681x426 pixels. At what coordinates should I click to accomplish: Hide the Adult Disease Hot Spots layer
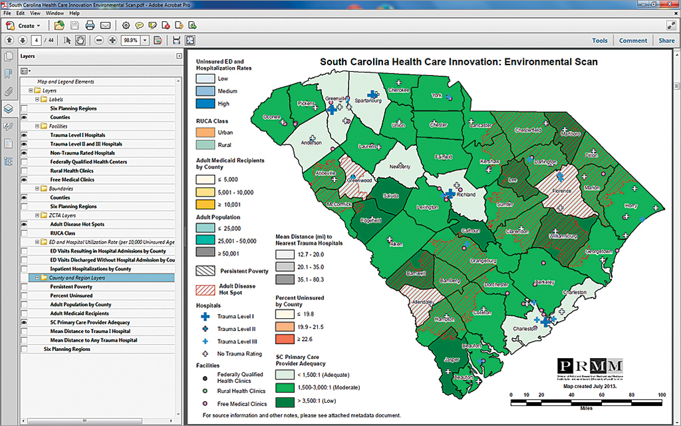click(x=25, y=224)
